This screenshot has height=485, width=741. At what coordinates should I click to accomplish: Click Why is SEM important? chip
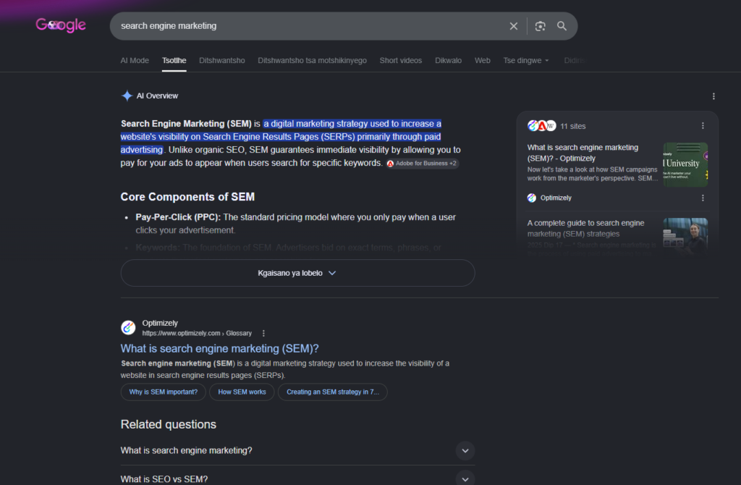[x=164, y=392]
